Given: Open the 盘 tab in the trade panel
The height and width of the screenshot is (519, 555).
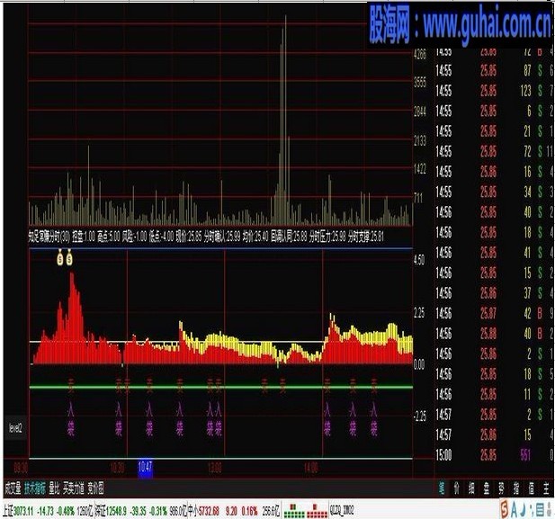Looking at the screenshot, I should point(487,489).
